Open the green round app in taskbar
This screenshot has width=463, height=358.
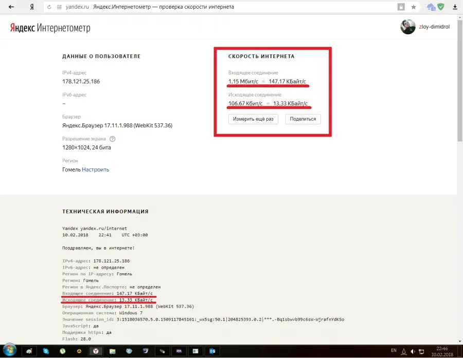click(x=63, y=351)
